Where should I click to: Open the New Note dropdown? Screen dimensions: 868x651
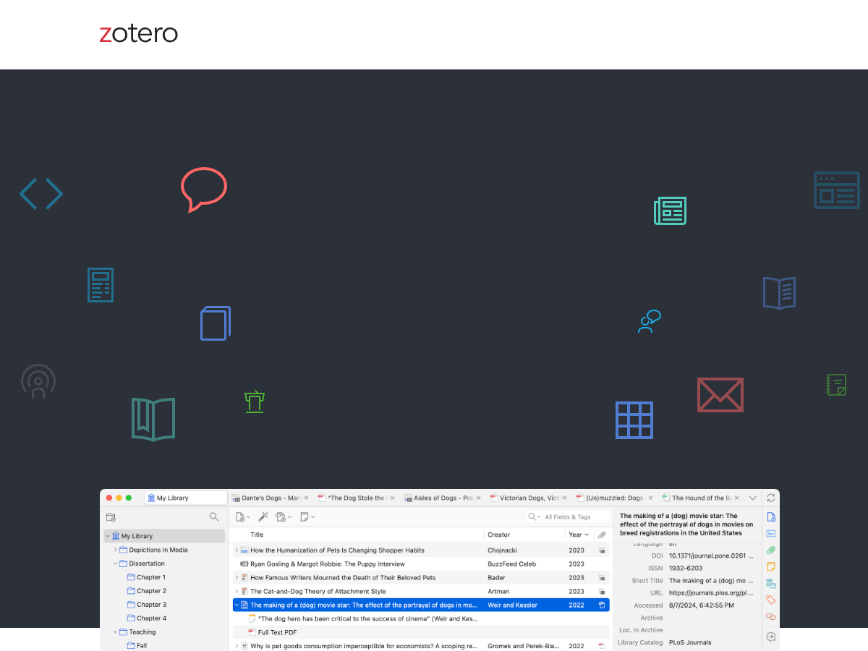tap(307, 516)
